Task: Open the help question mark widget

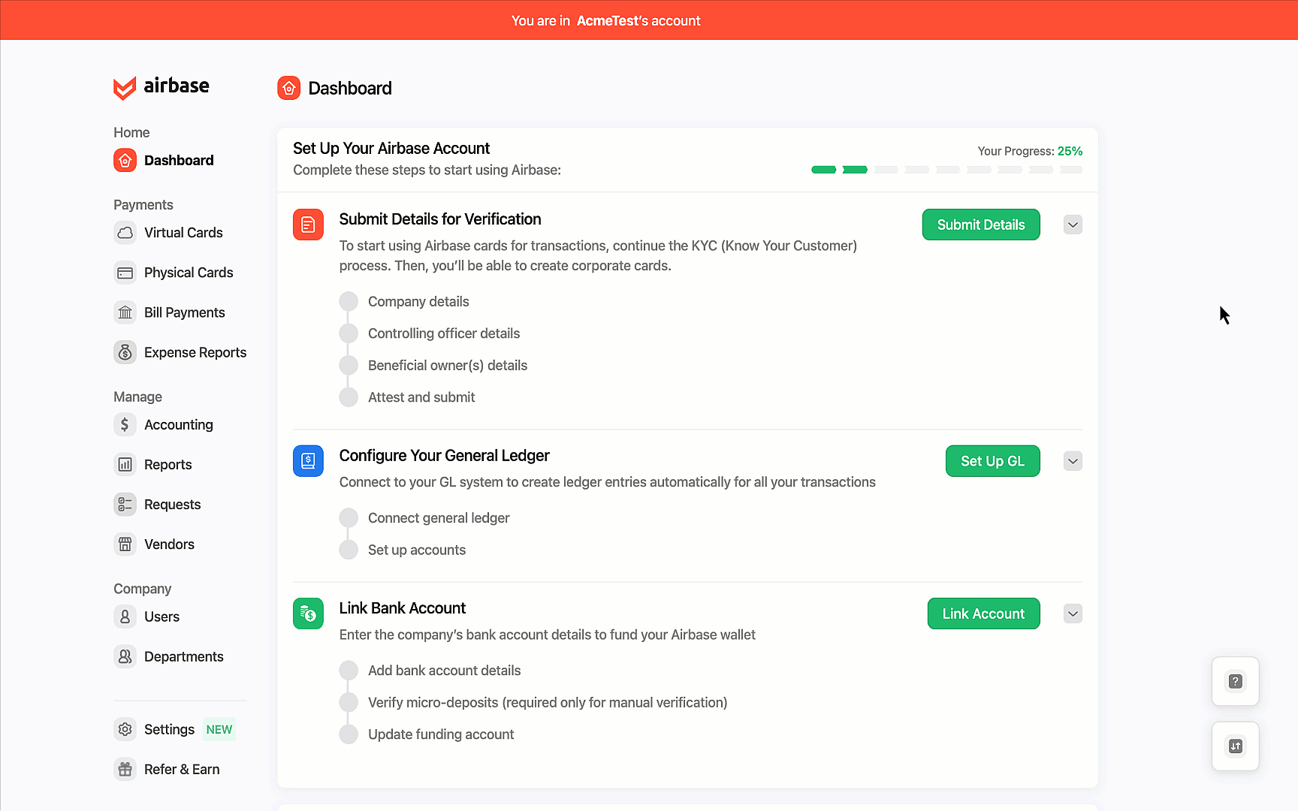Action: click(1236, 681)
